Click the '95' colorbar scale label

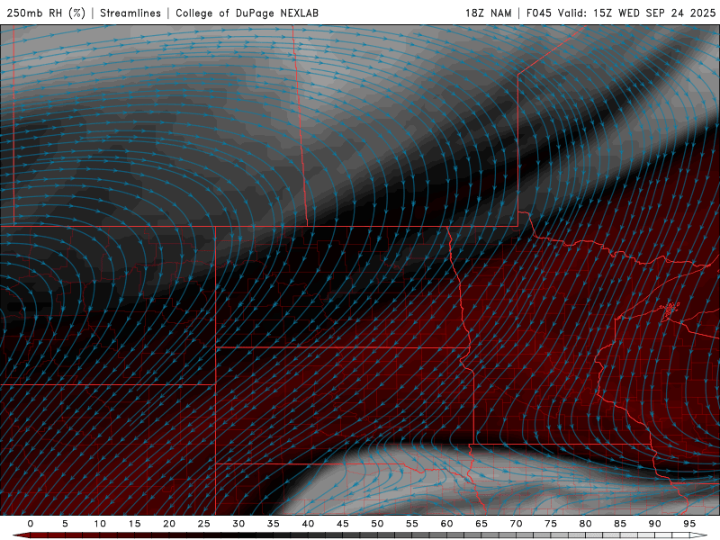point(688,524)
